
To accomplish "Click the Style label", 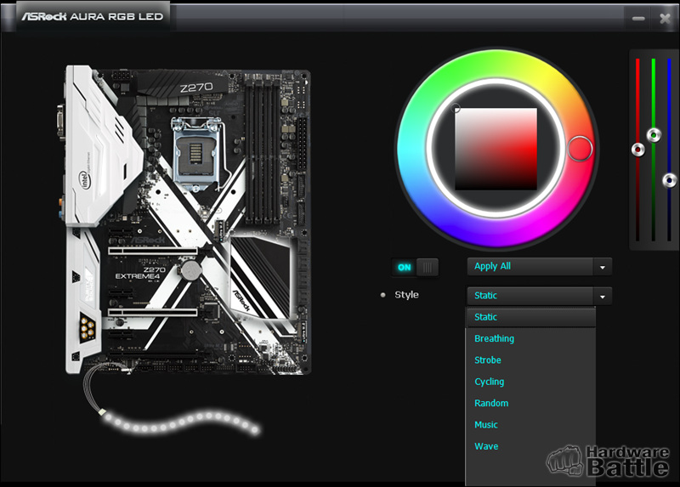I will click(406, 295).
